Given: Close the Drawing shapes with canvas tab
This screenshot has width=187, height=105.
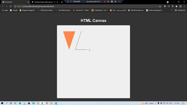Looking at the screenshot, I should click(x=57, y=2).
